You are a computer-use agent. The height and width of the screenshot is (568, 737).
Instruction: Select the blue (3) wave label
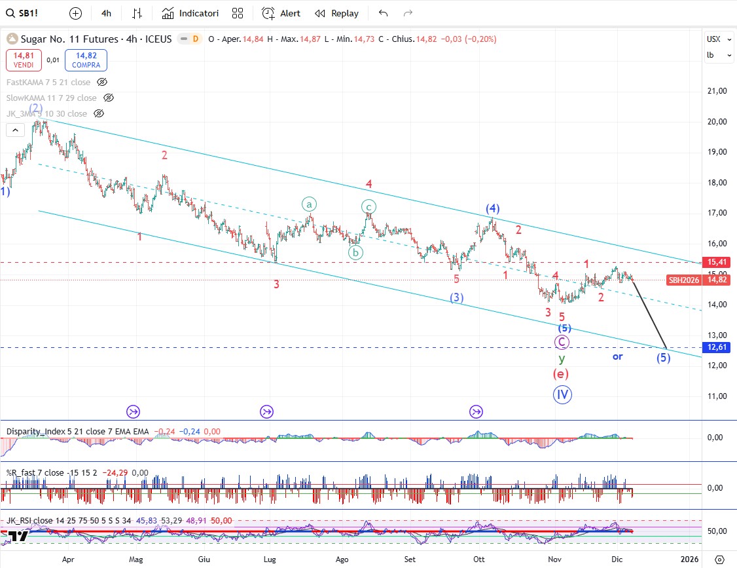point(456,297)
